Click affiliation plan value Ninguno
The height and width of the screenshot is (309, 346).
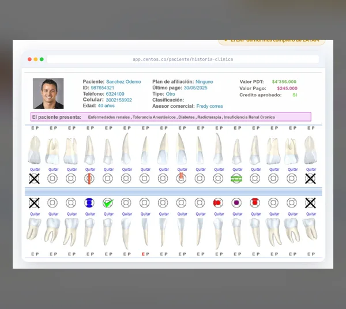tap(204, 82)
